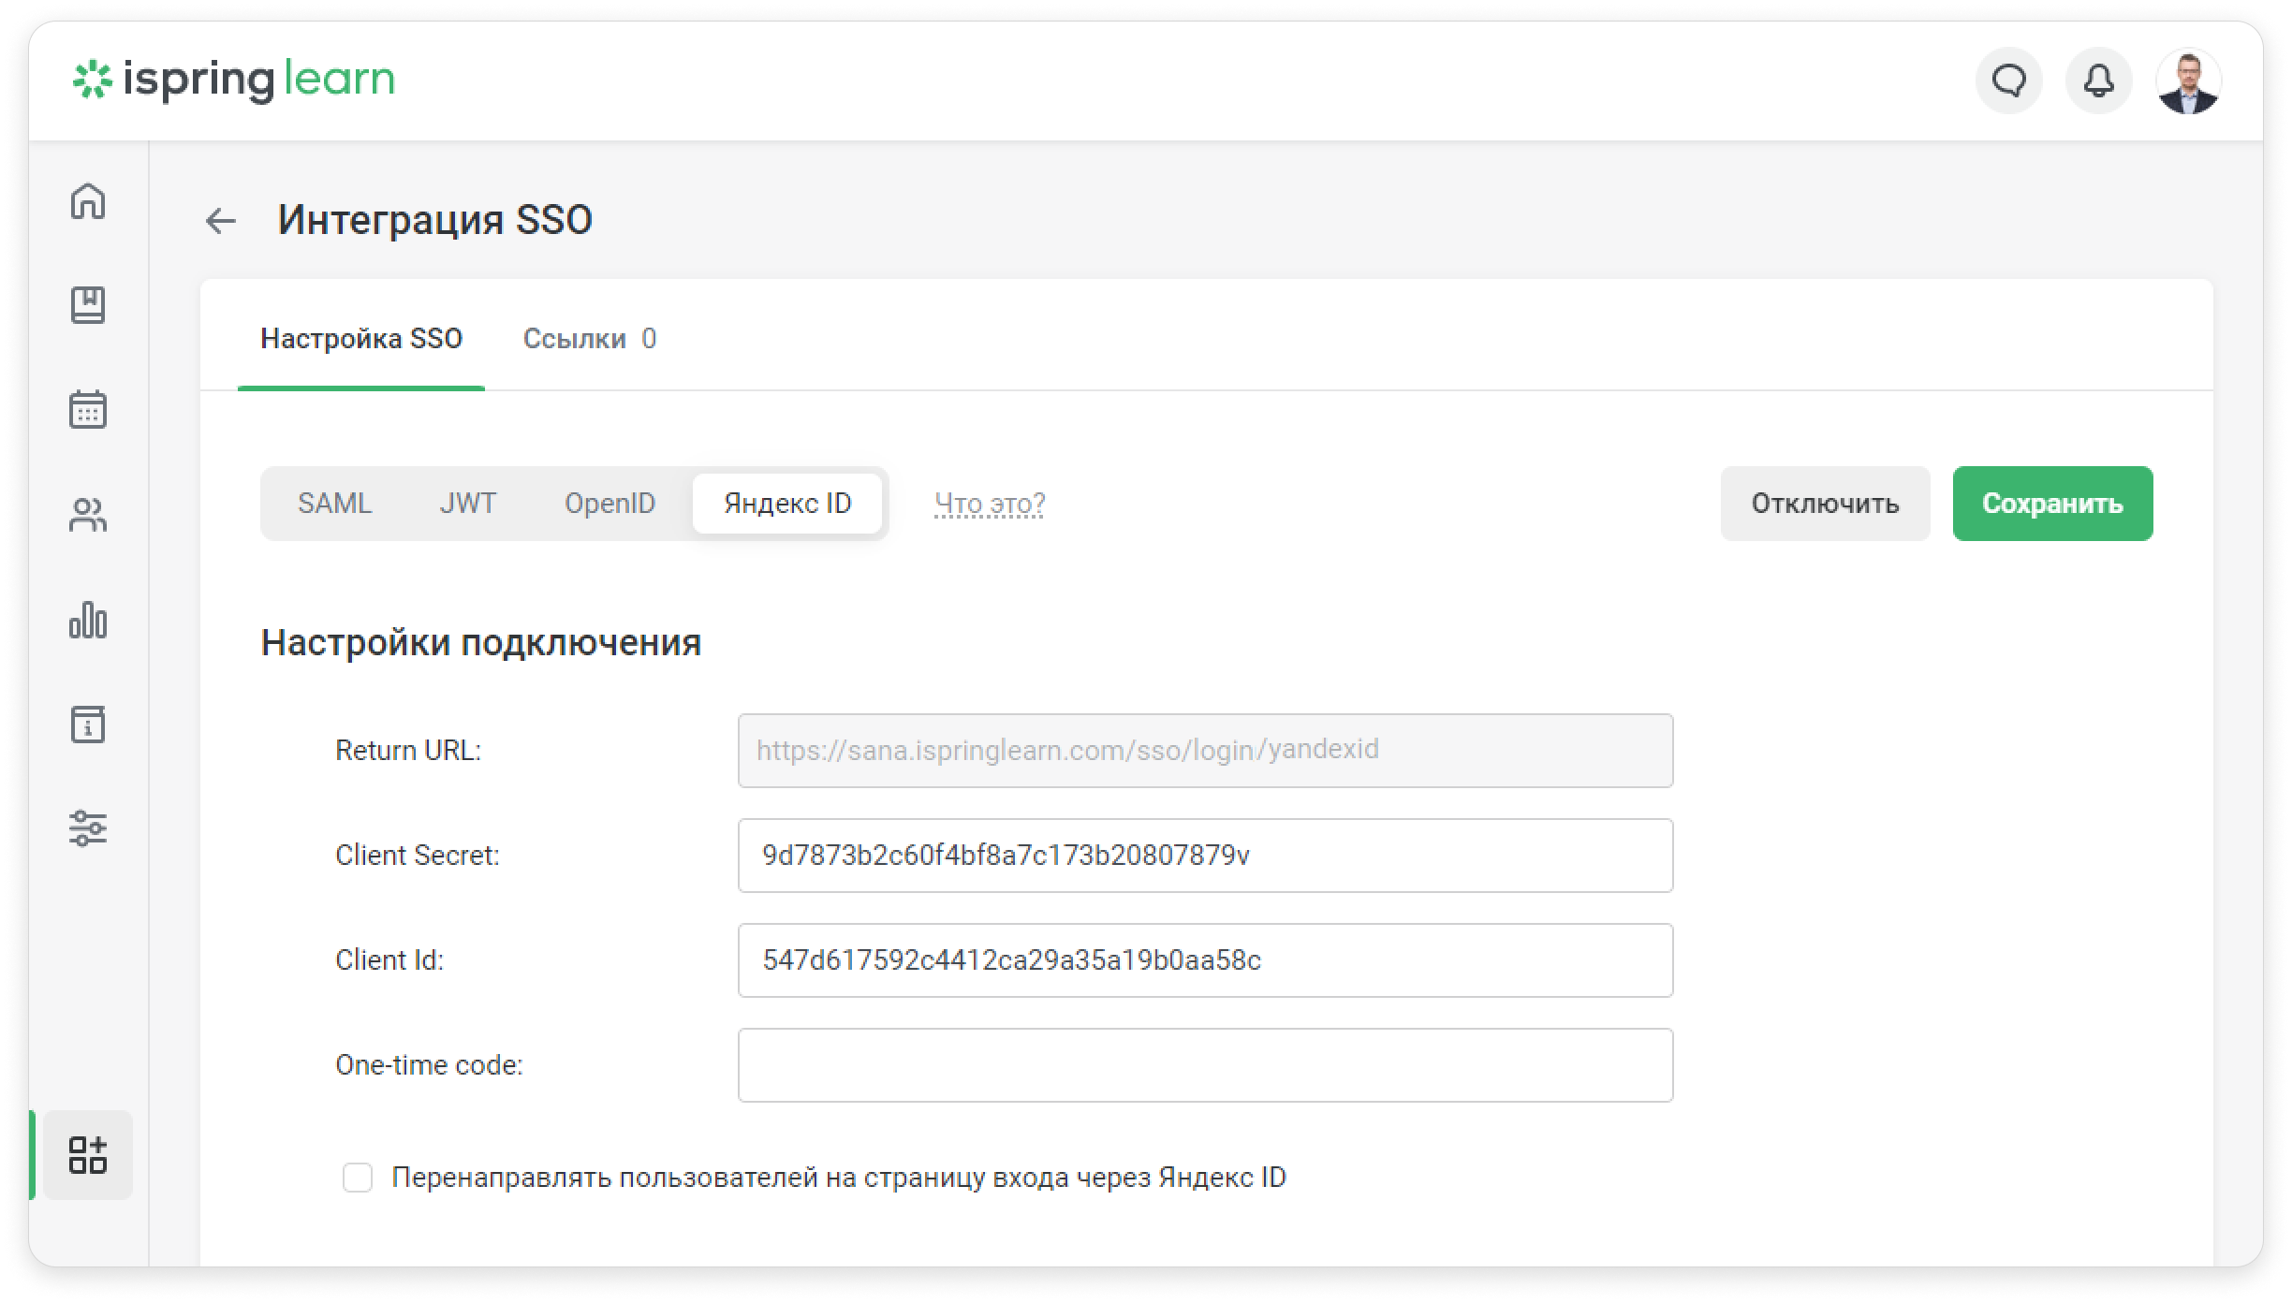Open the info page icon in sidebar
Viewport: 2292px width, 1303px height.
pyautogui.click(x=88, y=724)
